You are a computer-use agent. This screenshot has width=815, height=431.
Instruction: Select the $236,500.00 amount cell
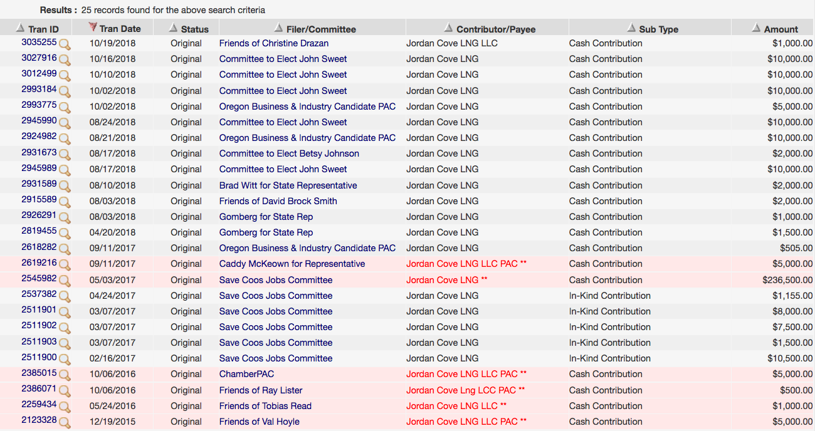787,280
